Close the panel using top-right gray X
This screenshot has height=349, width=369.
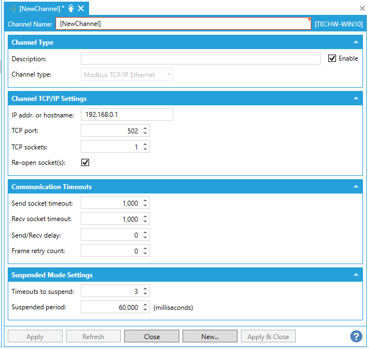[x=362, y=8]
